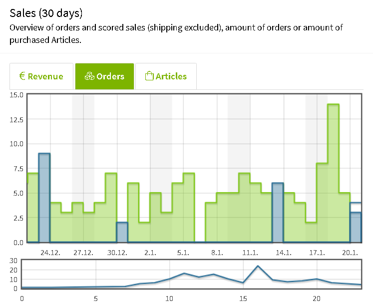Click overview line above the 5 axis mark
The height and width of the screenshot is (308, 373).
pyautogui.click(x=95, y=287)
